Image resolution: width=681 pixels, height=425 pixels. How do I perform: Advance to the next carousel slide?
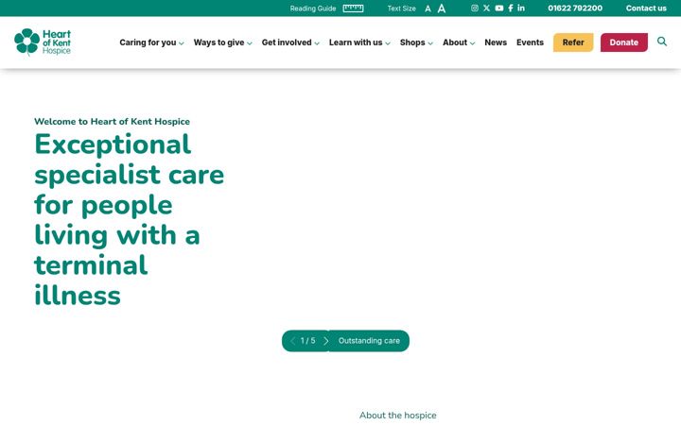[326, 341]
